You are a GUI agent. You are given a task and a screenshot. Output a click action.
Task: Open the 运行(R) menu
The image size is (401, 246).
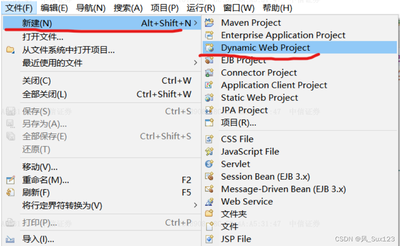[201, 8]
